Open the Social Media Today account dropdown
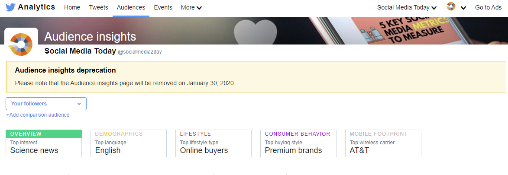The image size is (508, 175). pos(407,7)
